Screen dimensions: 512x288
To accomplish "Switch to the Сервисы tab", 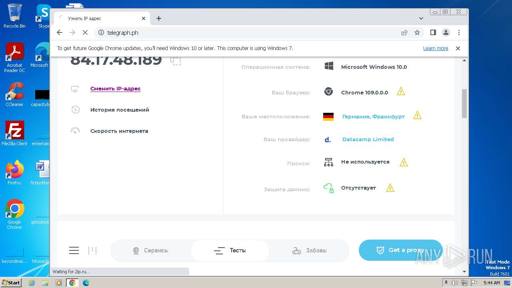I will click(x=151, y=250).
